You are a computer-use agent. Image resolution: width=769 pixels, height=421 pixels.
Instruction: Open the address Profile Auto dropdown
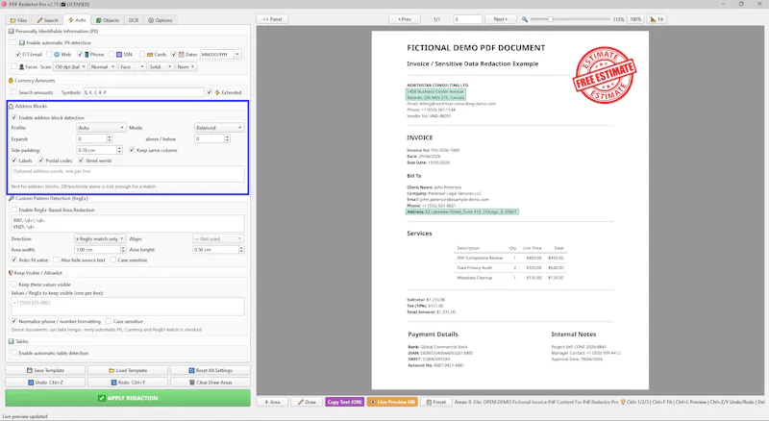coord(102,128)
